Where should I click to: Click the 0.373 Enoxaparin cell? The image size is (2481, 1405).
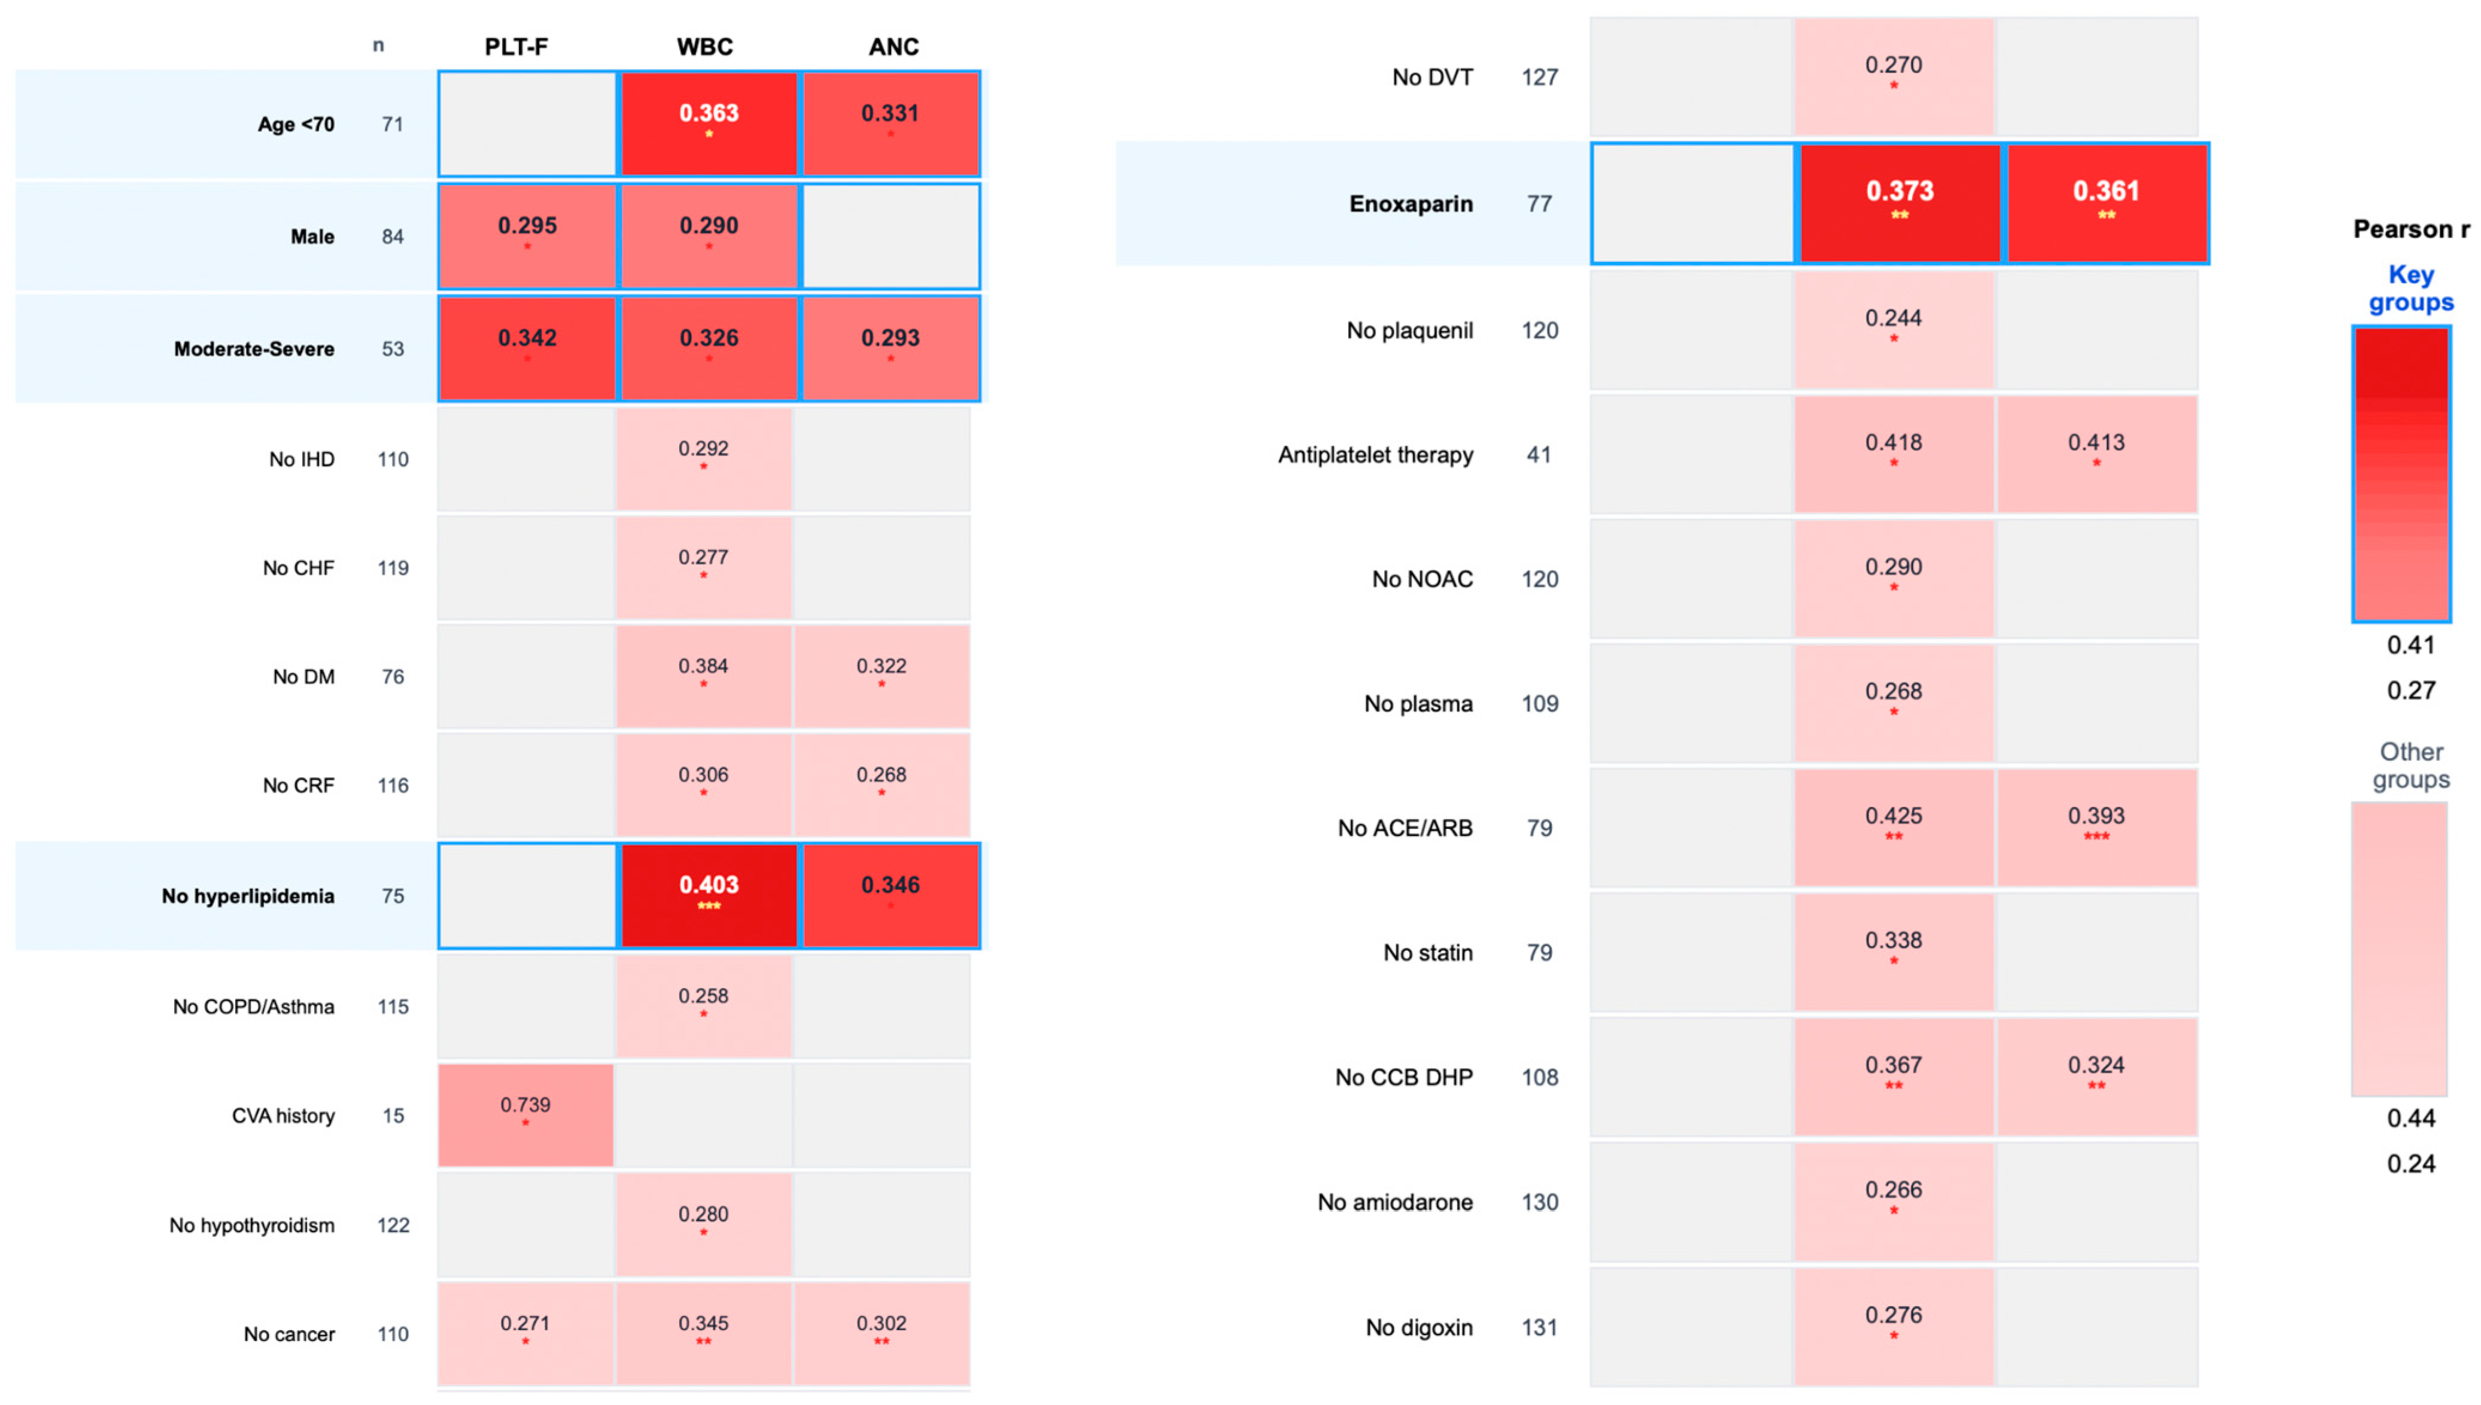click(1898, 203)
